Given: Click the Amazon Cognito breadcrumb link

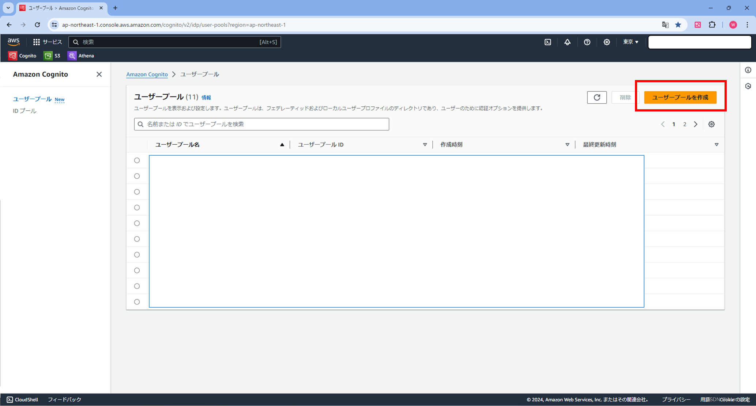Looking at the screenshot, I should pos(147,75).
